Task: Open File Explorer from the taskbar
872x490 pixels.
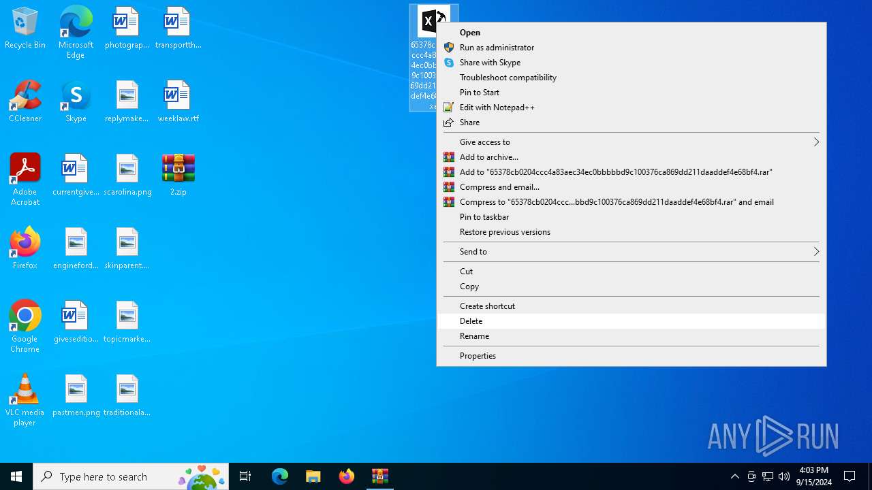Action: 313,476
